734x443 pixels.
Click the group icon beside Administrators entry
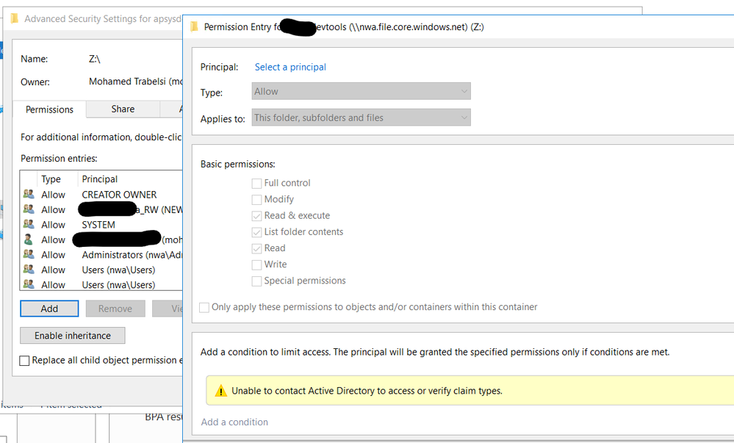[x=29, y=254]
